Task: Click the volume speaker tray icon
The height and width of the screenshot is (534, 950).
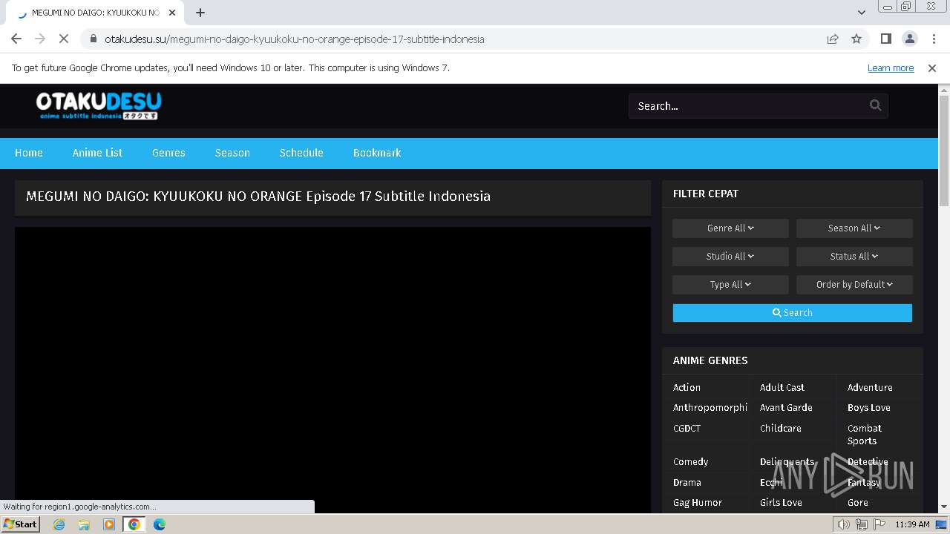Action: point(843,524)
